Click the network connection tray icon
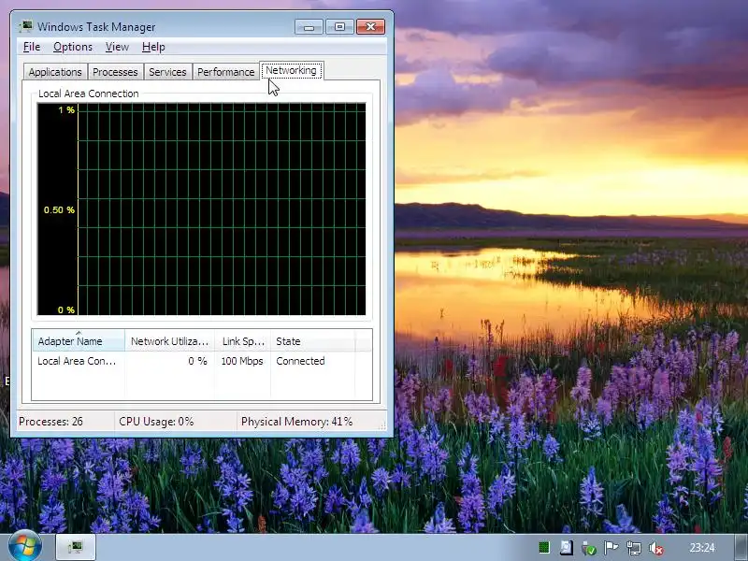 [x=634, y=548]
